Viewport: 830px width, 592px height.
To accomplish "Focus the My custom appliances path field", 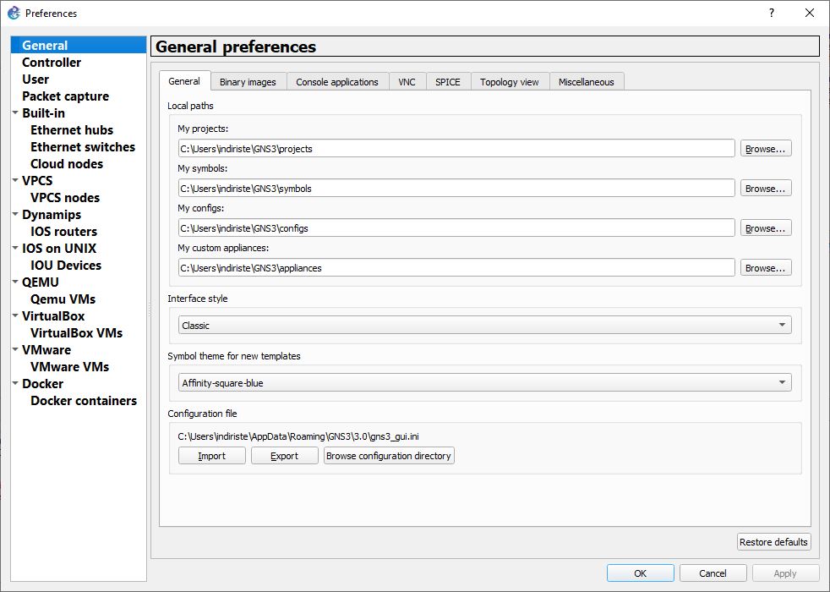I will [x=456, y=268].
